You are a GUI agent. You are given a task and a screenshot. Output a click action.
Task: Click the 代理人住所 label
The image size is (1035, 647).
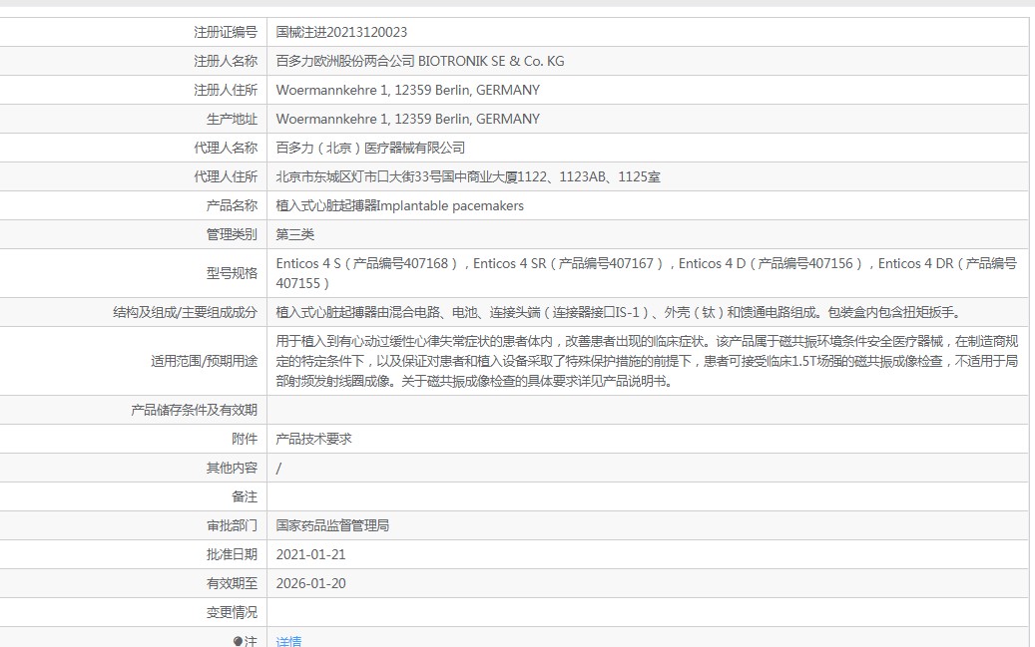(x=226, y=177)
